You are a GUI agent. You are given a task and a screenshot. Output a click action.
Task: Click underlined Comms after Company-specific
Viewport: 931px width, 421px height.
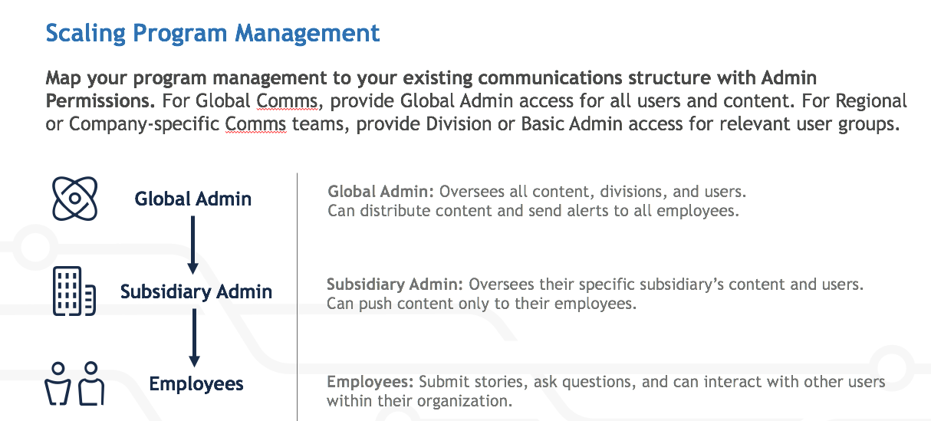click(x=256, y=124)
